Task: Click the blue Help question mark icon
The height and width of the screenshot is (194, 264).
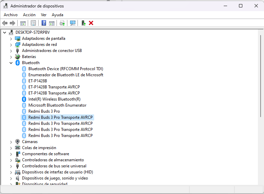Action: [x=44, y=23]
